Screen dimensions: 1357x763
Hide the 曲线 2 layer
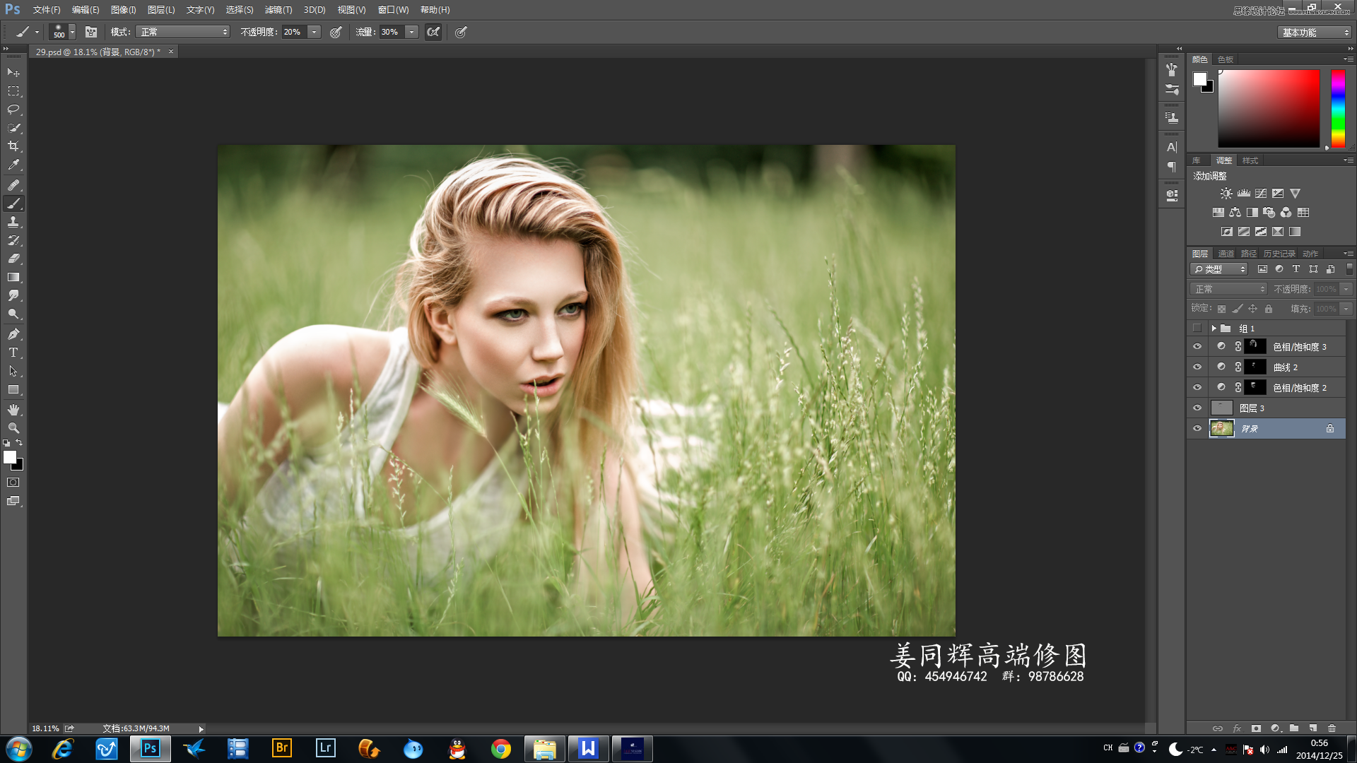[x=1197, y=367]
